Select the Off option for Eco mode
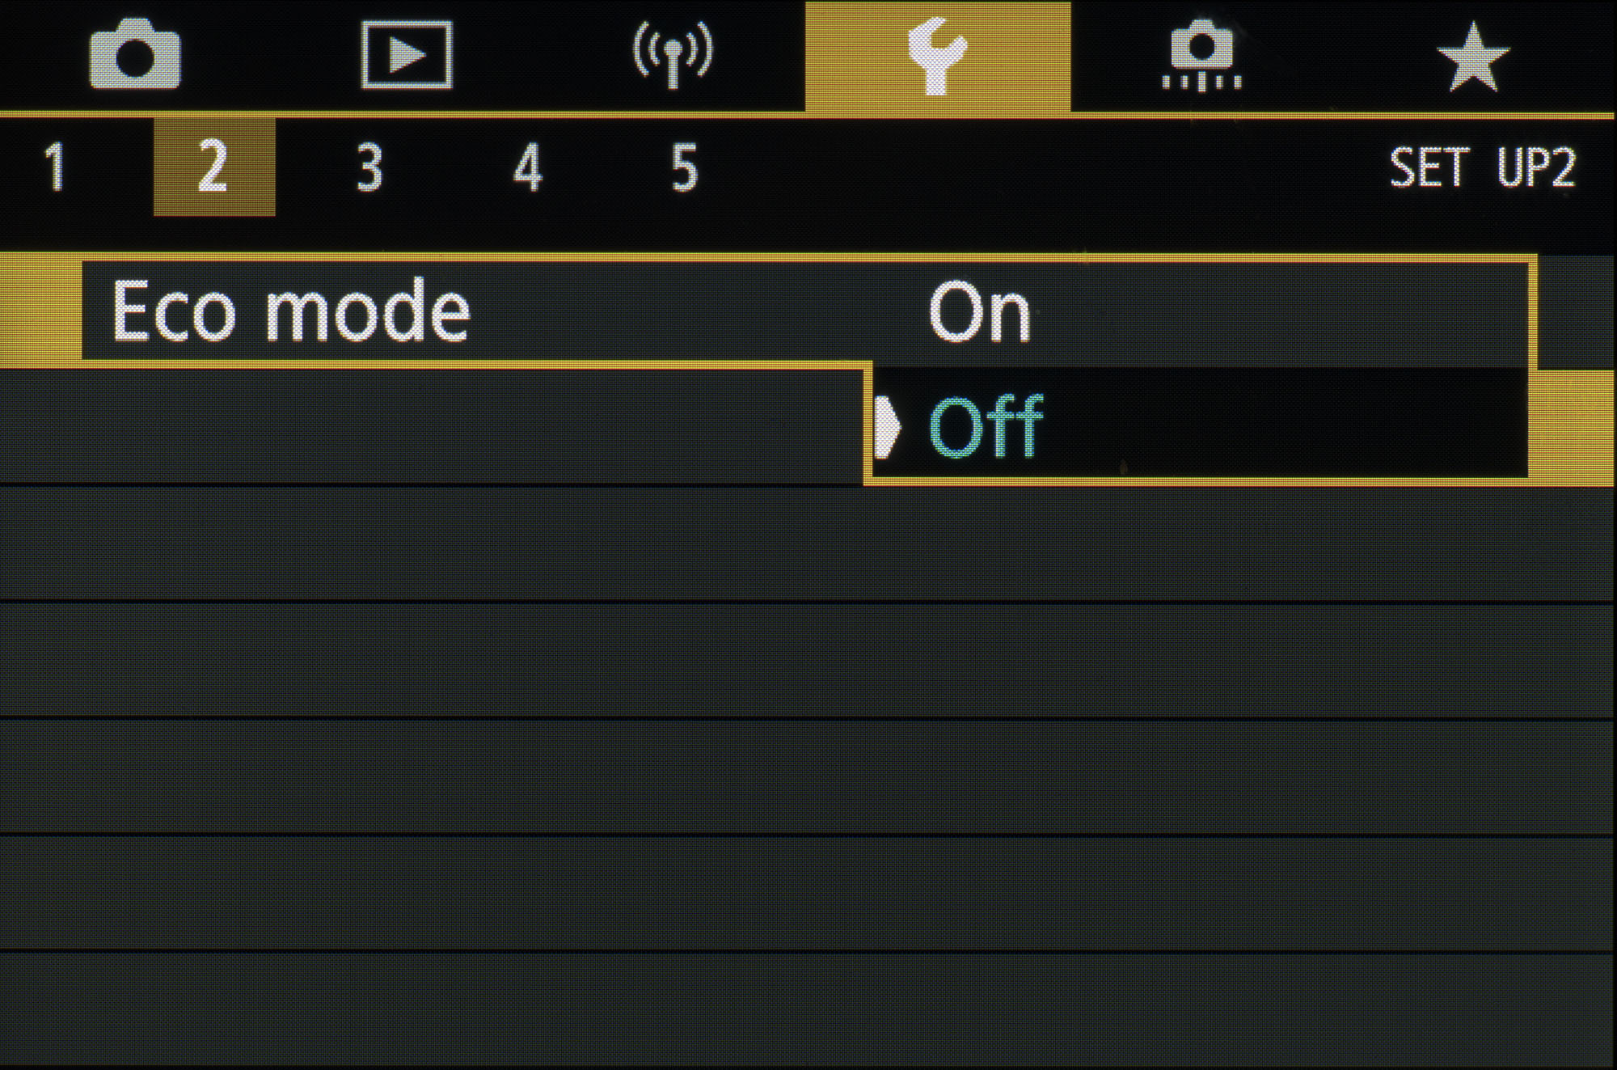Screen dimensions: 1617x1070 (x=986, y=427)
